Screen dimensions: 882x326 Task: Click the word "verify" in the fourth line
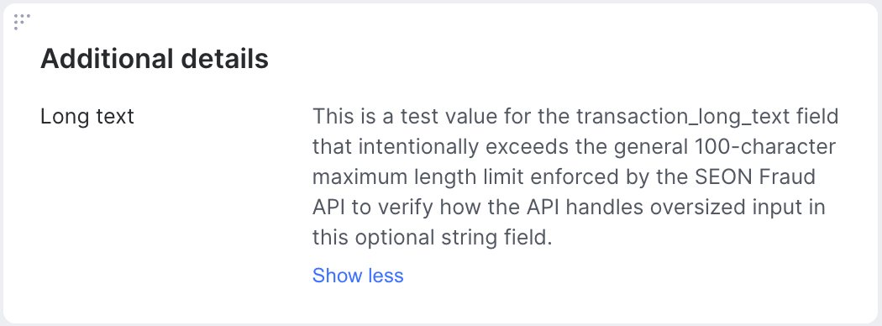pos(404,208)
